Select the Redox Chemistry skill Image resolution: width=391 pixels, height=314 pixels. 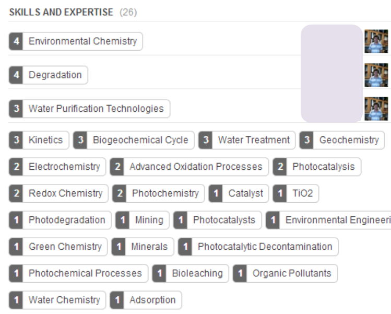click(65, 193)
